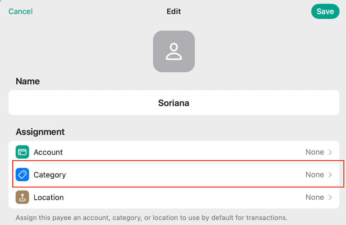The width and height of the screenshot is (346, 225).
Task: Expand the Category row chevron
Action: click(330, 175)
